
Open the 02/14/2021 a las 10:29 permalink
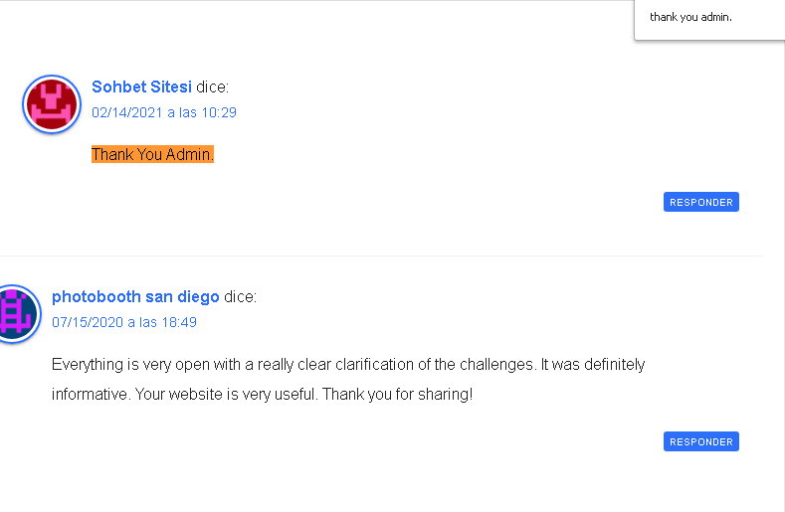[164, 112]
